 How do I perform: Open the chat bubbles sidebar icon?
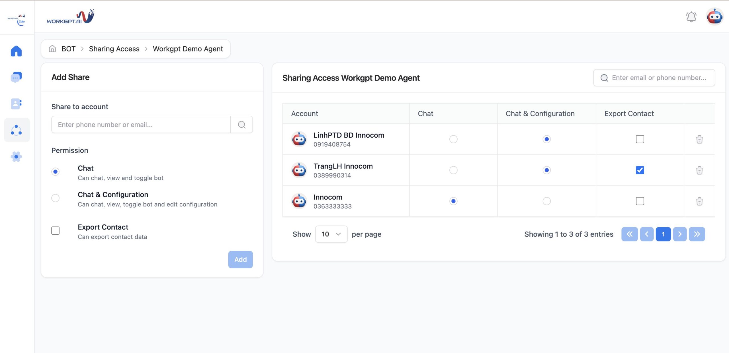tap(16, 77)
